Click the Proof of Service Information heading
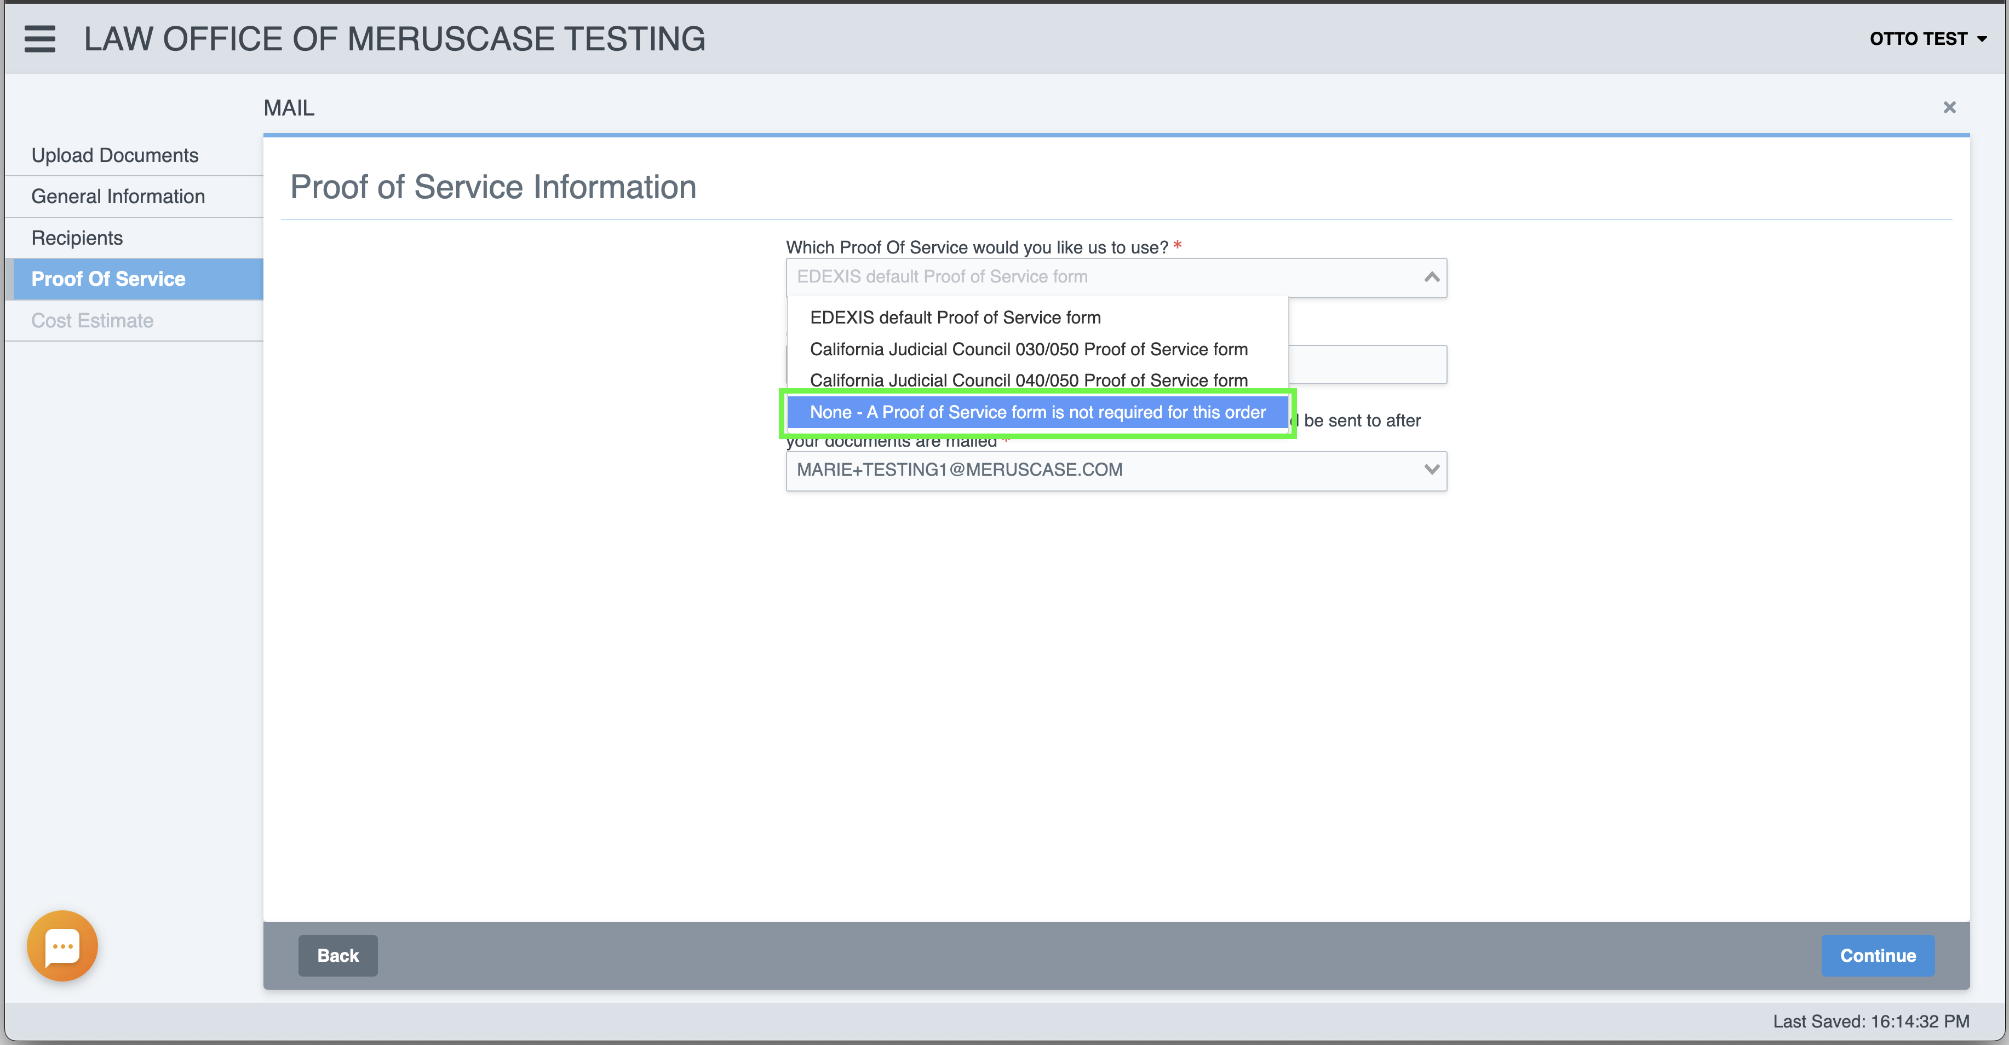 [493, 187]
